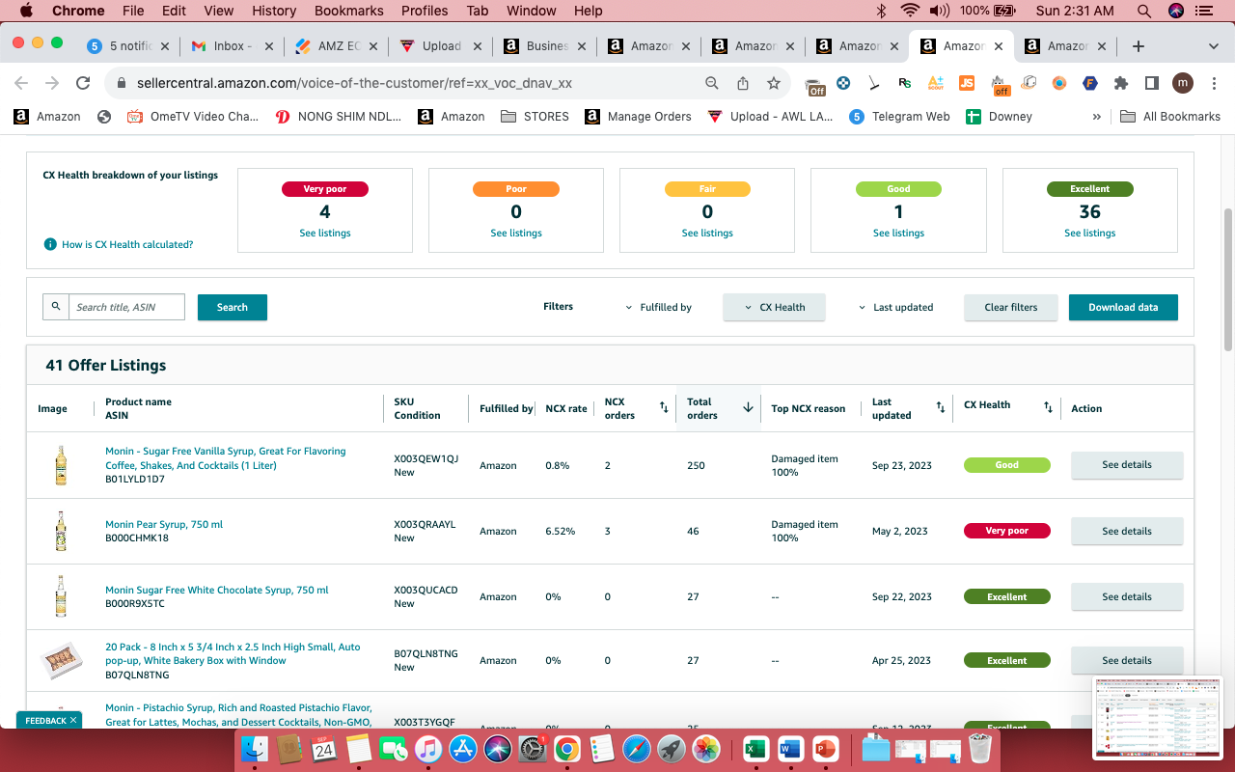The image size is (1235, 772).
Task: See details for Sugar Free White Chocolate Syrup
Action: [x=1127, y=596]
